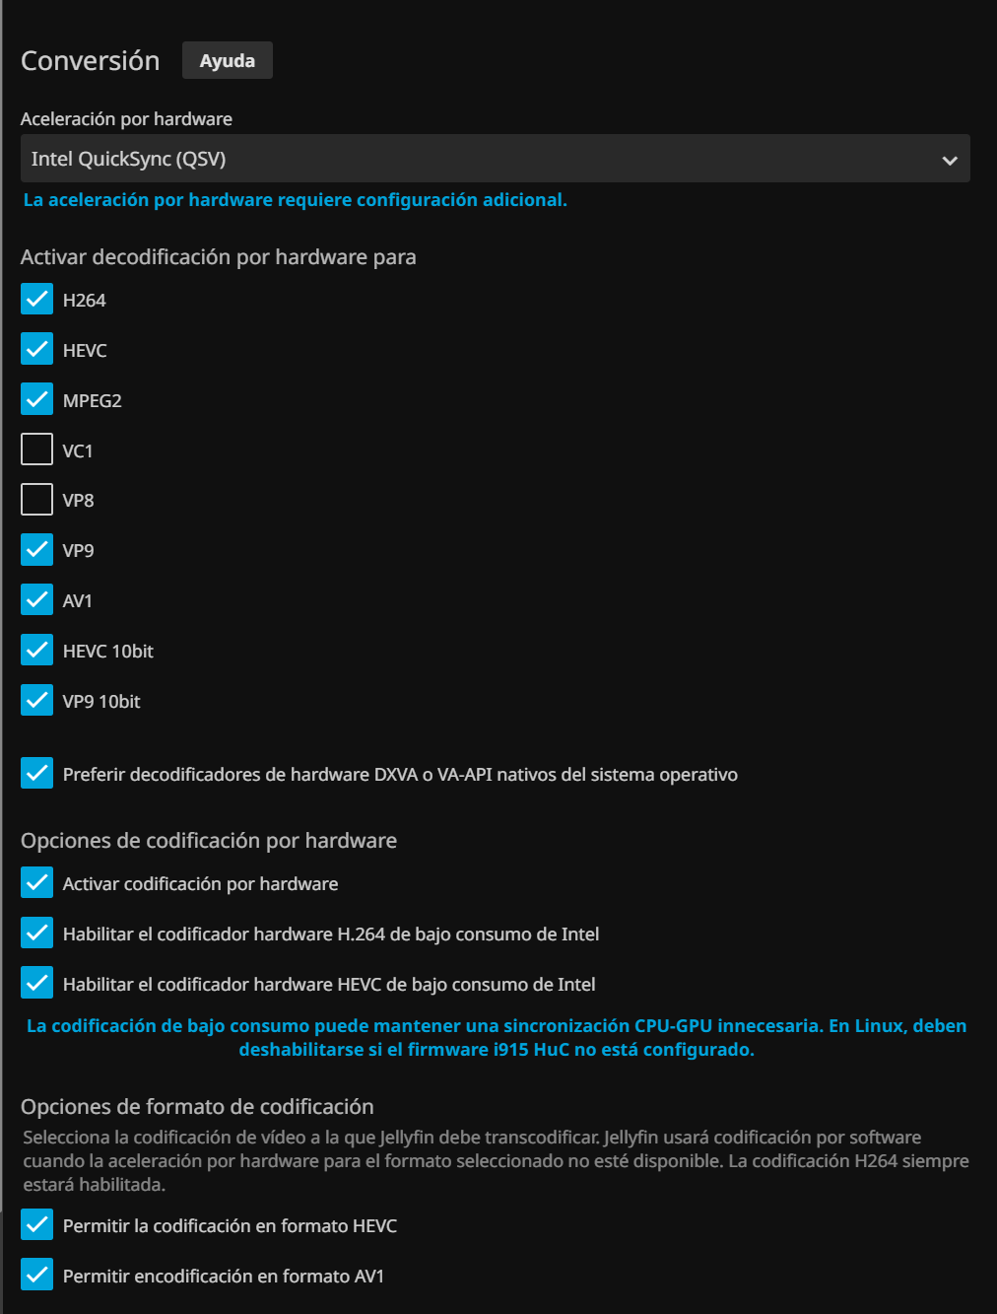Open the hardware acceleration additional configuration link
997x1314 pixels.
click(x=295, y=200)
